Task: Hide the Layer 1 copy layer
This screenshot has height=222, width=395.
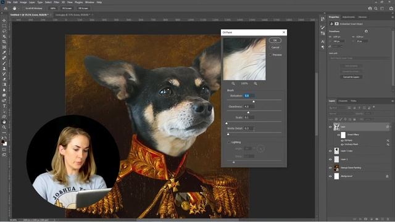Action: coord(330,151)
